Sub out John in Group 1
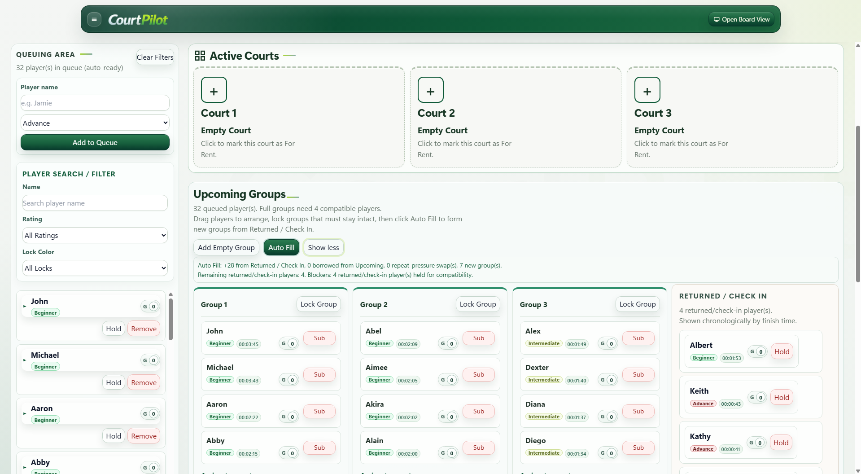861x474 pixels. point(319,338)
